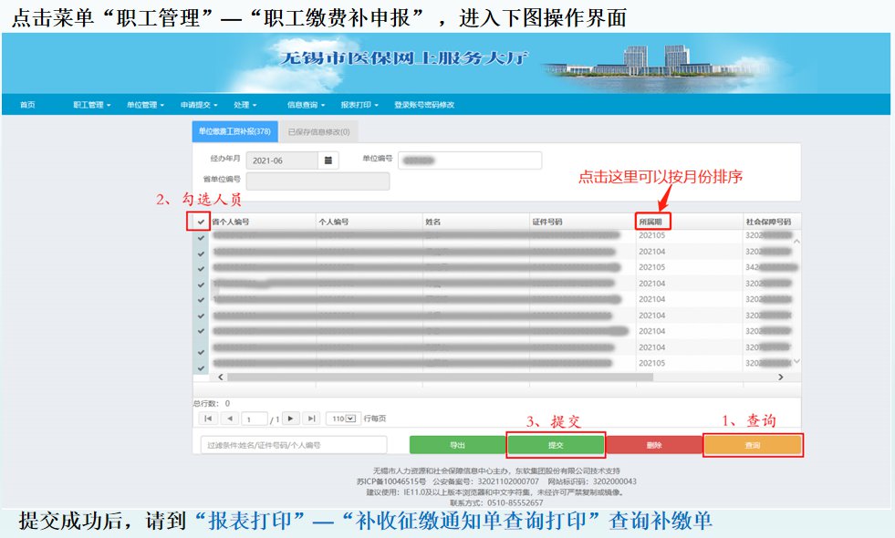Click the orange 查询 button
Screen dimensions: 895x538
pos(753,445)
